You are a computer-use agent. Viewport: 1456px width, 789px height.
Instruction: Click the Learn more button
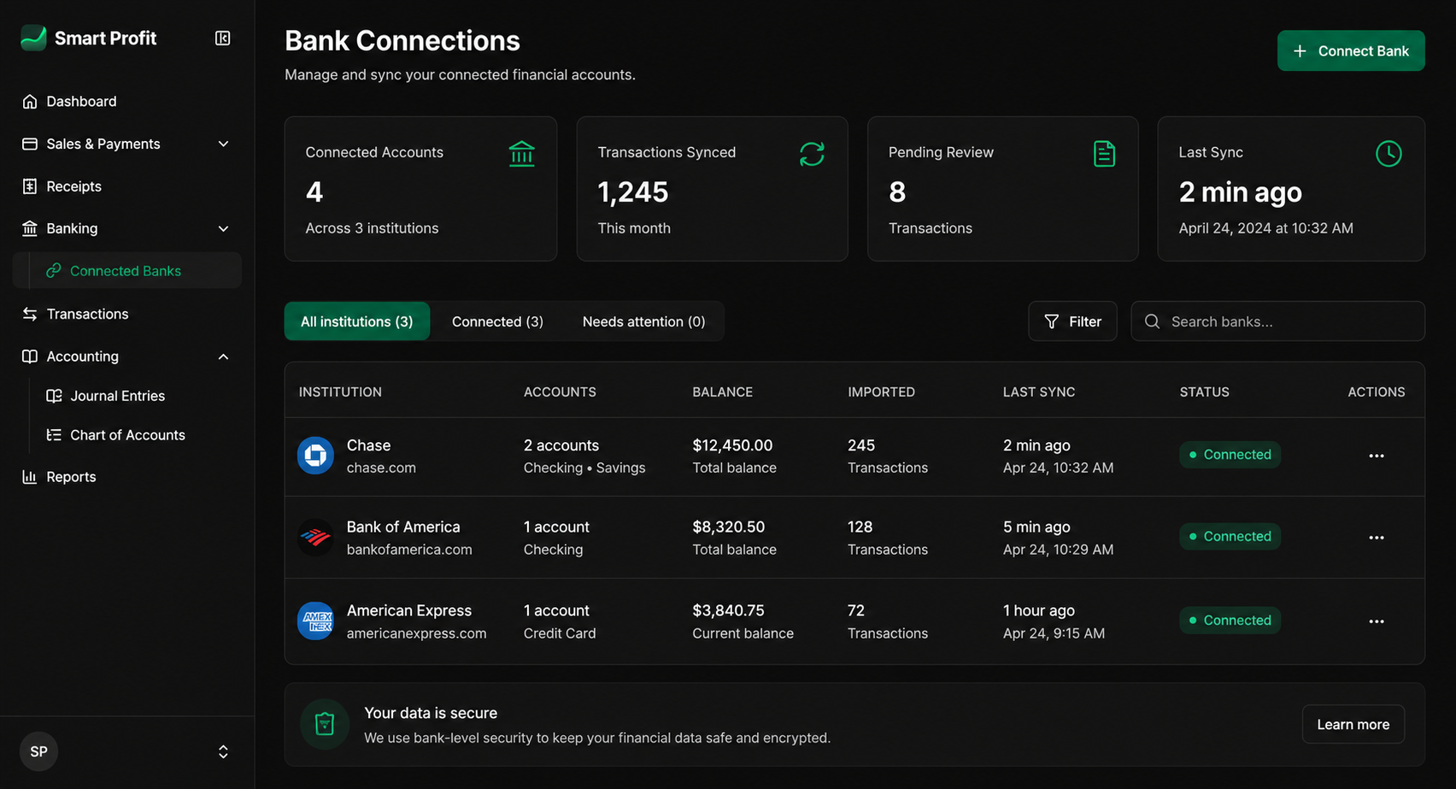[1353, 724]
